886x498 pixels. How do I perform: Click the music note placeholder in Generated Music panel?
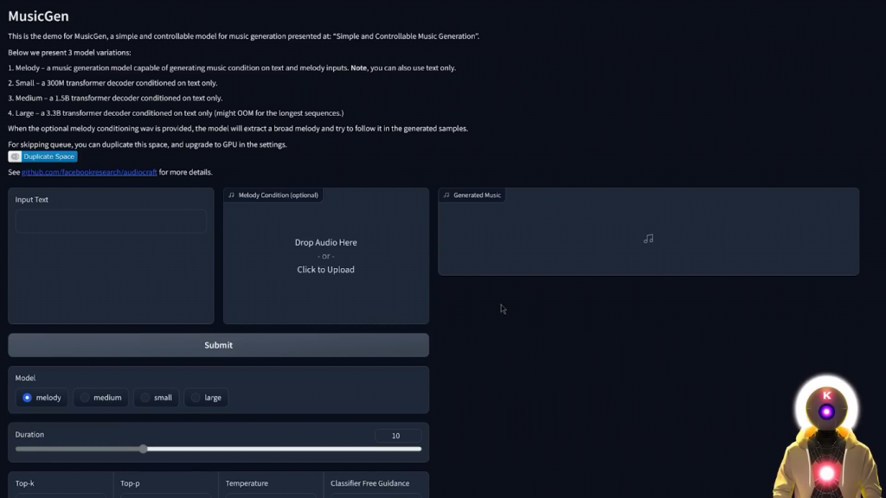[648, 239]
